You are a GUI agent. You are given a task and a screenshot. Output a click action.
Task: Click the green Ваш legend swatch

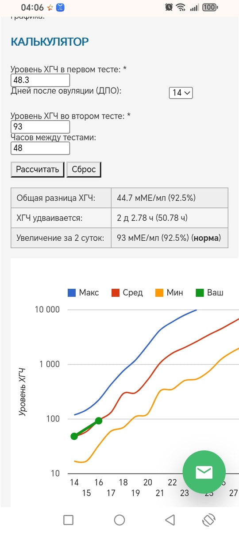[200, 293]
